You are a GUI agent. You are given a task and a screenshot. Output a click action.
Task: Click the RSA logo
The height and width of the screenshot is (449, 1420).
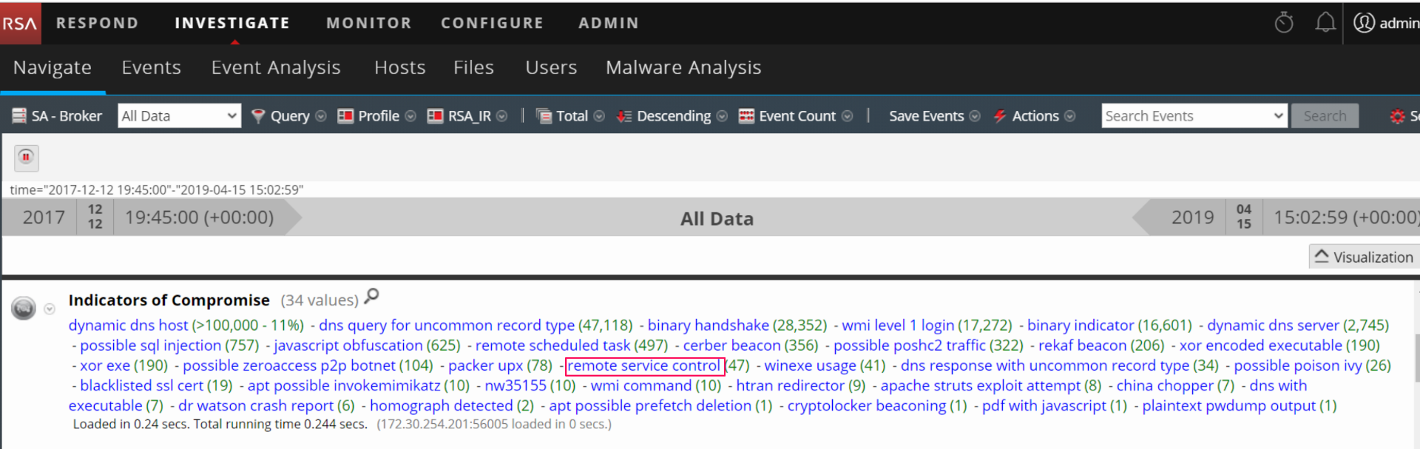click(20, 23)
